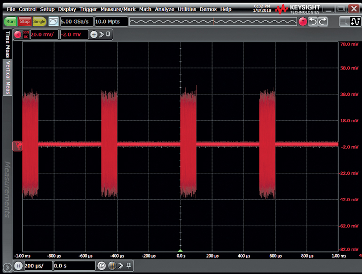Image resolution: width=362 pixels, height=274 pixels.
Task: Toggle channel 4 with its red badge
Action: (17, 34)
